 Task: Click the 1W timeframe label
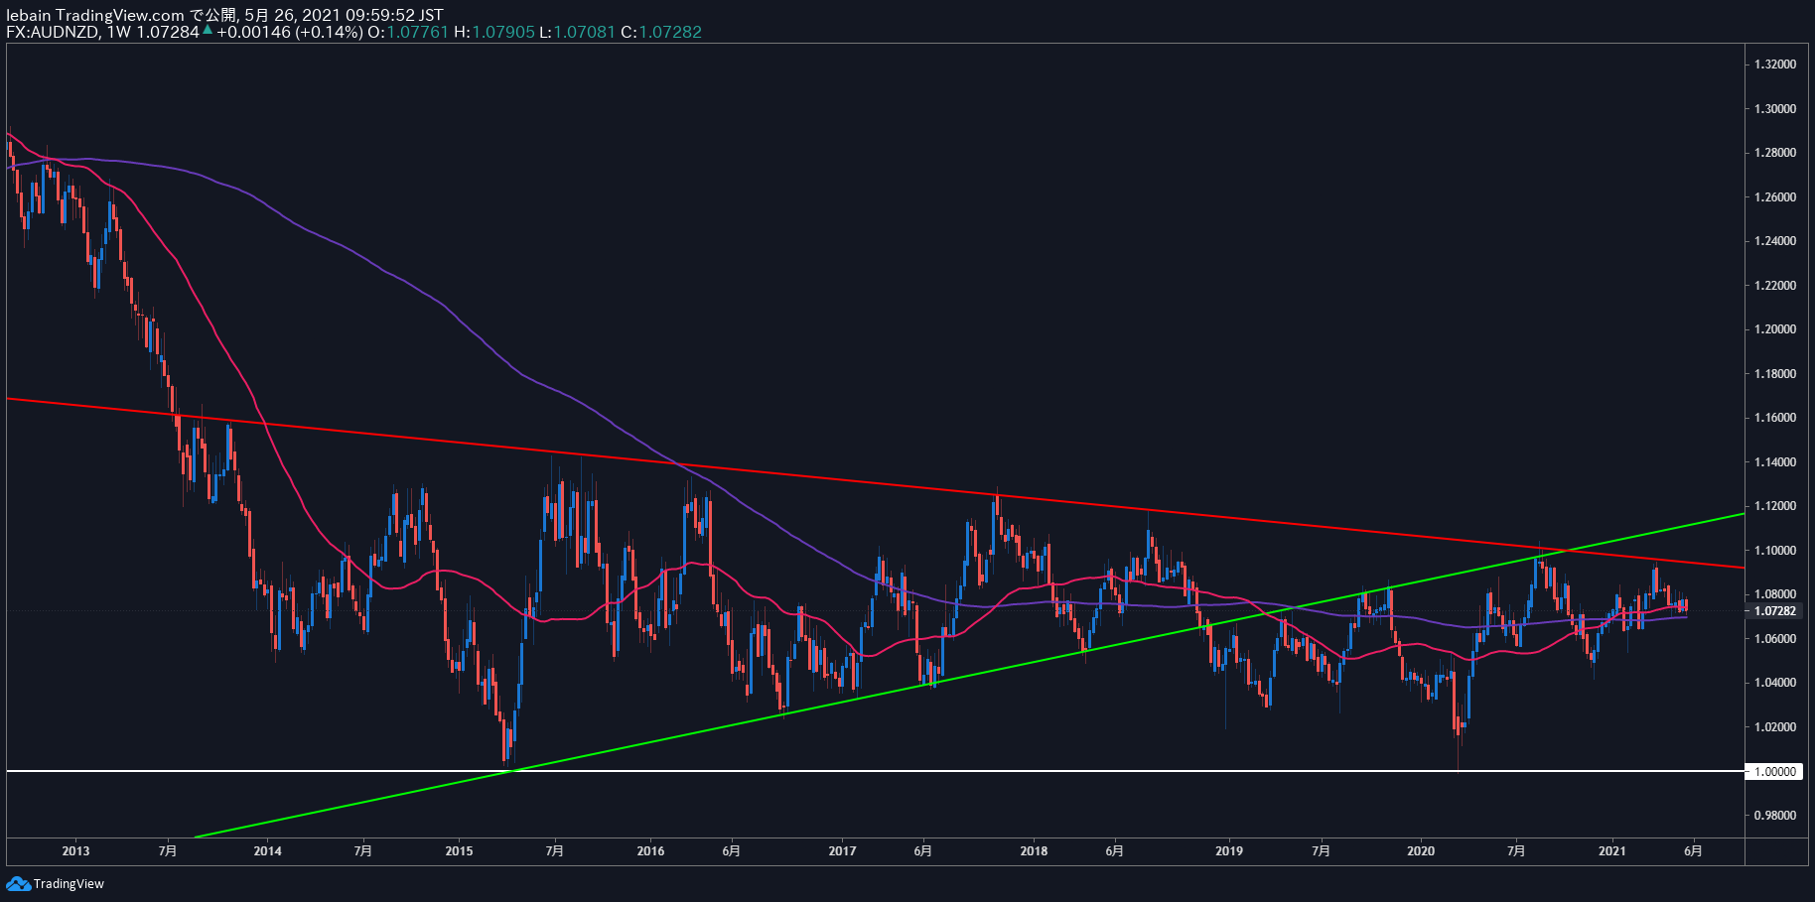[x=119, y=32]
